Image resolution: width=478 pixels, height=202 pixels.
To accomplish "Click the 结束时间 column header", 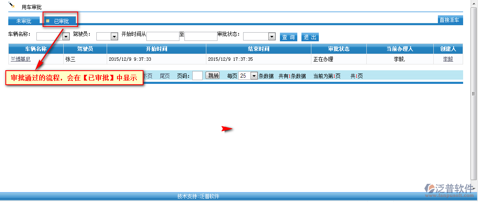I will pos(258,49).
